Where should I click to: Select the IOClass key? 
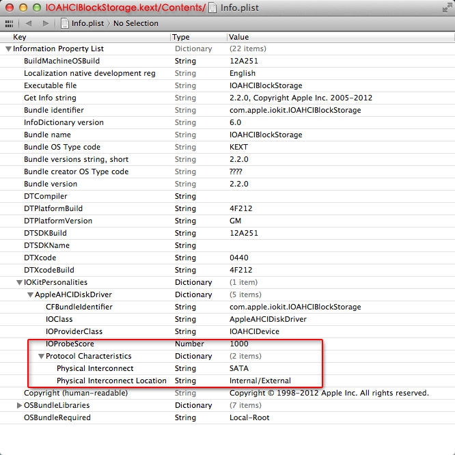click(59, 319)
